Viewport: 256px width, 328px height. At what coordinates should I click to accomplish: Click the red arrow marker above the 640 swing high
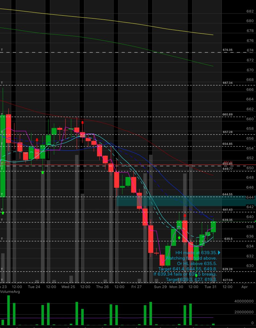point(185,215)
